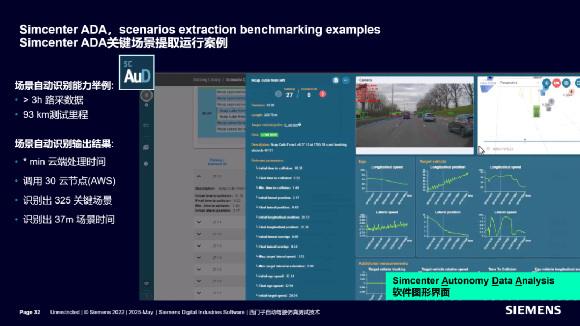This screenshot has width=580, height=326.
Task: Click the pedestrian marker in 3D view
Action: click(571, 92)
